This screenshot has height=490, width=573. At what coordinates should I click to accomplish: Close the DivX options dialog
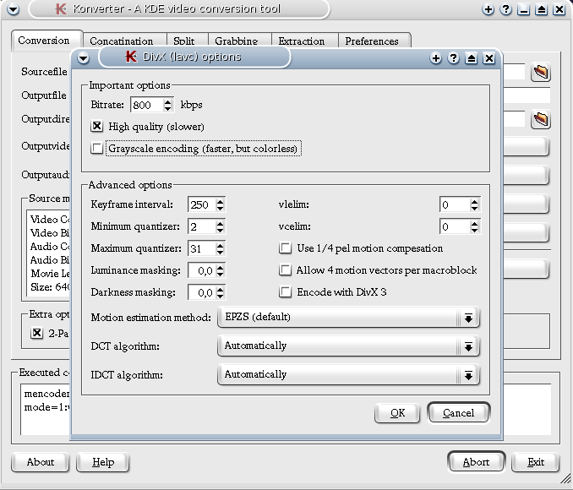pyautogui.click(x=489, y=58)
